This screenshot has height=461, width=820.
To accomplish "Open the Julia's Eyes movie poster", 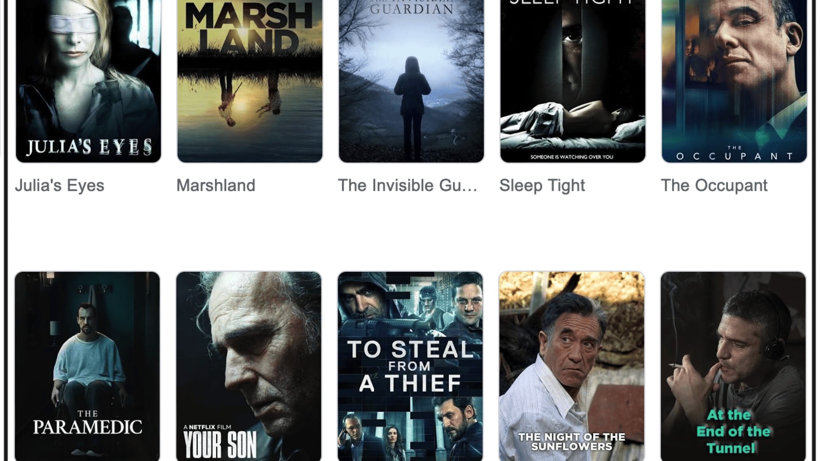I will tap(88, 81).
